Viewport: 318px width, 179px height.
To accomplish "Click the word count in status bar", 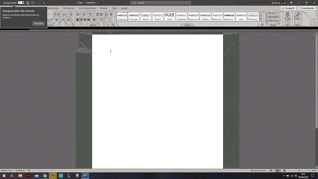I will click(20, 171).
